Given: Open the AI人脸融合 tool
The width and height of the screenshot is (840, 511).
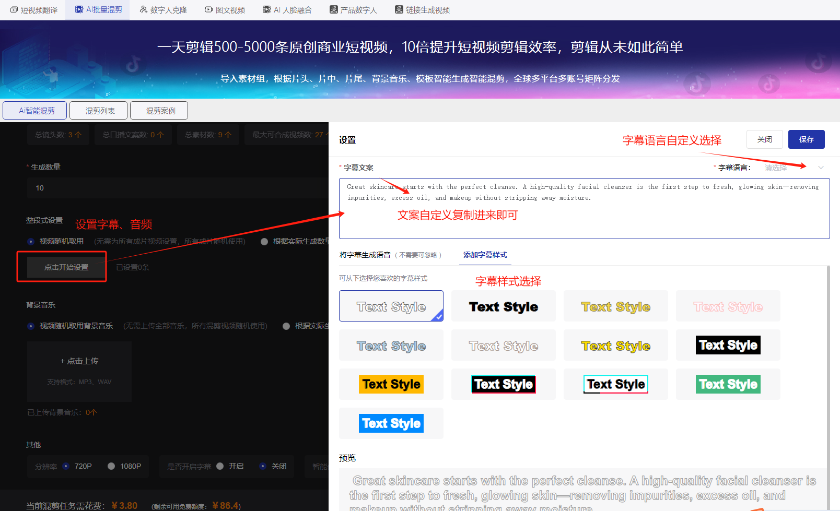Looking at the screenshot, I should point(287,9).
